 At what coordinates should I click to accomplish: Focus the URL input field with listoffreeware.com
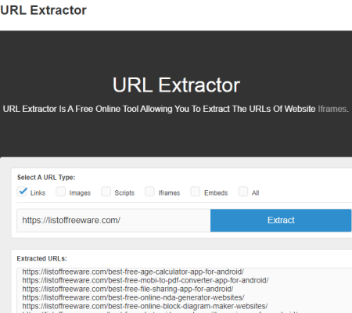point(113,221)
